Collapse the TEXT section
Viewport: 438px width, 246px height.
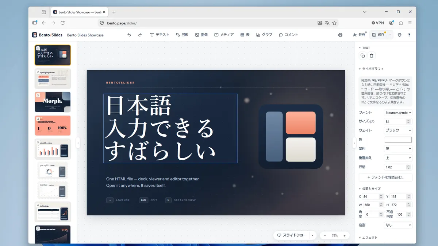pyautogui.click(x=364, y=48)
